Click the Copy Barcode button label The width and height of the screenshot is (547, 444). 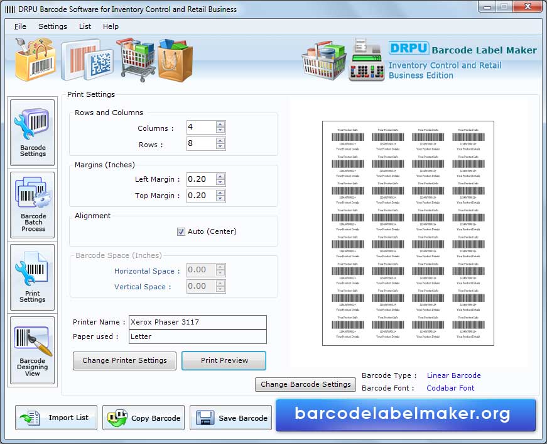click(156, 418)
